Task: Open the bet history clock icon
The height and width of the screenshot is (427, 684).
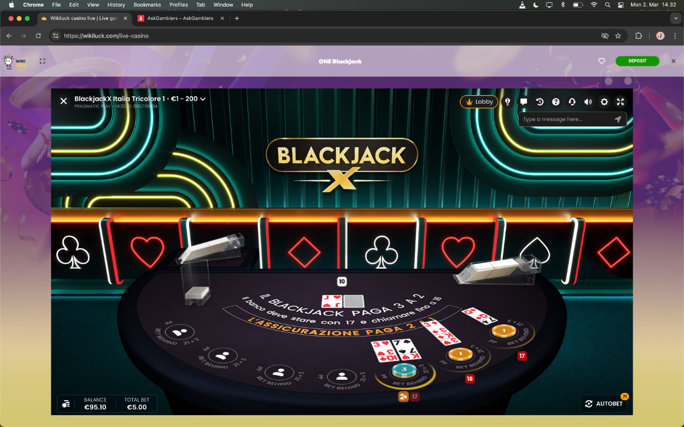Action: click(540, 102)
